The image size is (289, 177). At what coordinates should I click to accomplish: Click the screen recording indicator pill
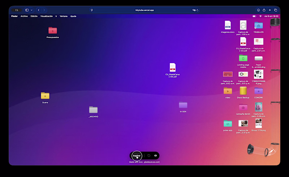tap(16, 10)
